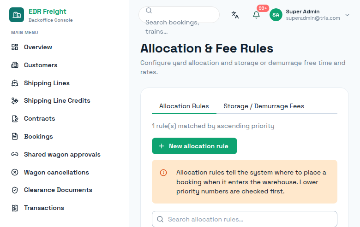Select the Allocation Rules tab

(184, 106)
